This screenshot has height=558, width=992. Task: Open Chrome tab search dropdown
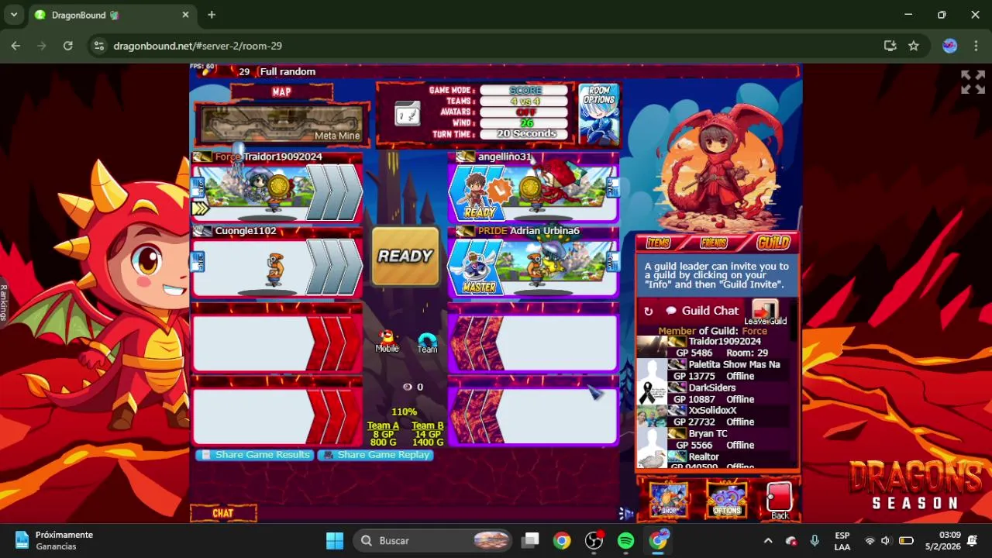[14, 15]
